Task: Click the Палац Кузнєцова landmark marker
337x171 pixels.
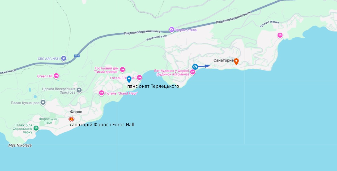Action: coord(43,103)
